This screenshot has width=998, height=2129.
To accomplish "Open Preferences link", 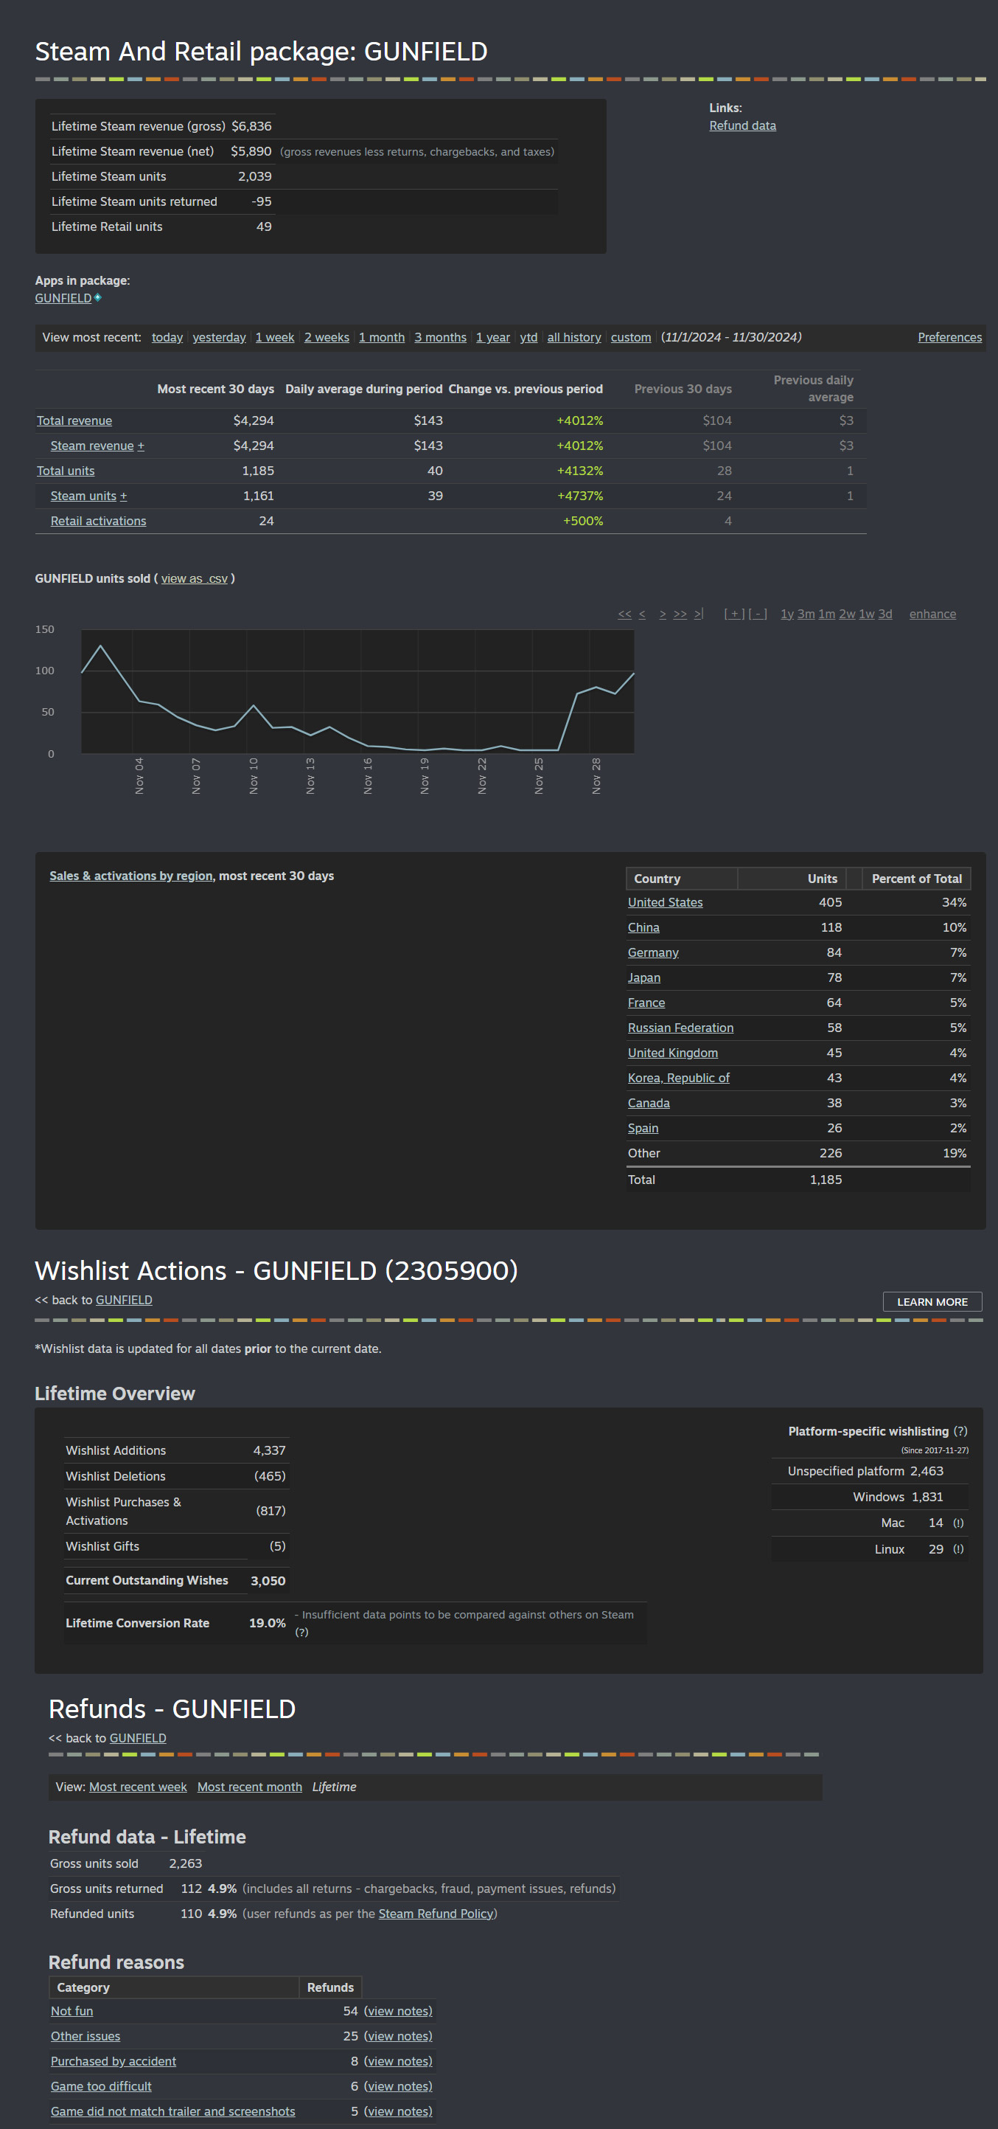I will 949,337.
